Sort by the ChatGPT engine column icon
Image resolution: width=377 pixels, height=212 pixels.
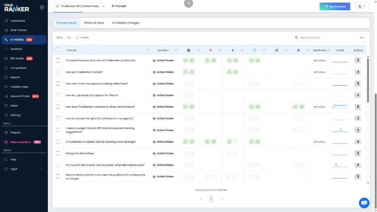pyautogui.click(x=188, y=51)
